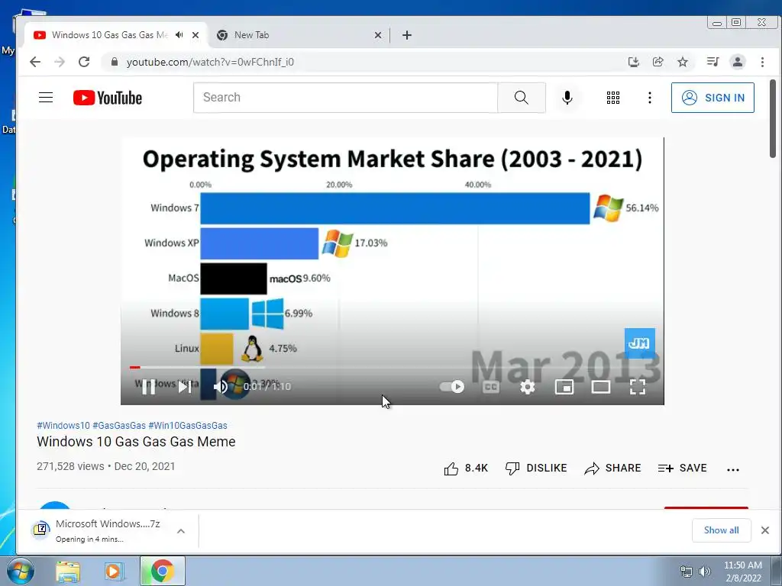Close the New Tab tab

[x=377, y=35]
